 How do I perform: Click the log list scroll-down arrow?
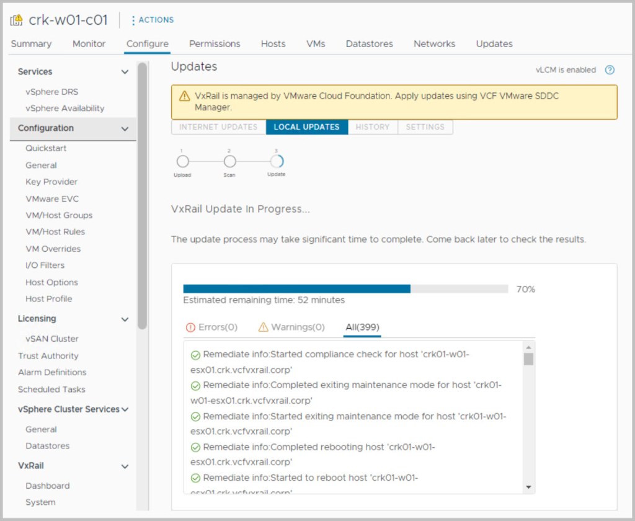528,487
